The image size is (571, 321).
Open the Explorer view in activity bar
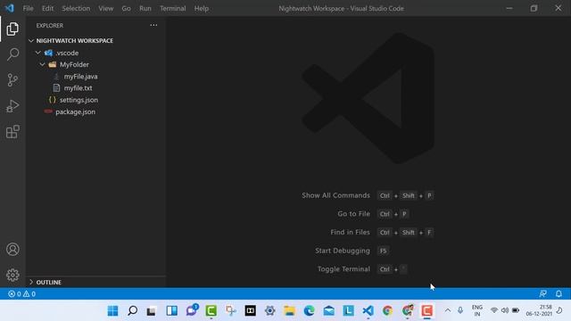click(x=12, y=29)
